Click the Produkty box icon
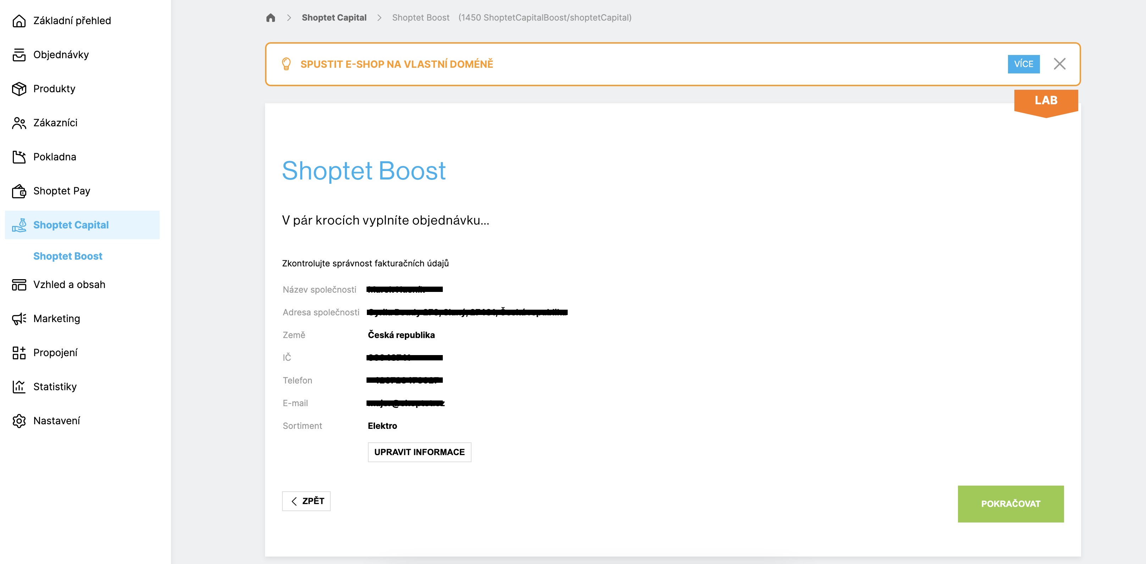Image resolution: width=1146 pixels, height=564 pixels. [19, 89]
